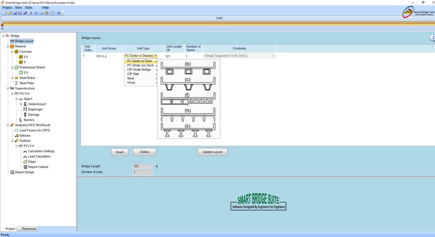Pick section type (f) thumbnail
The width and height of the screenshot is (435, 237).
tap(188, 99)
